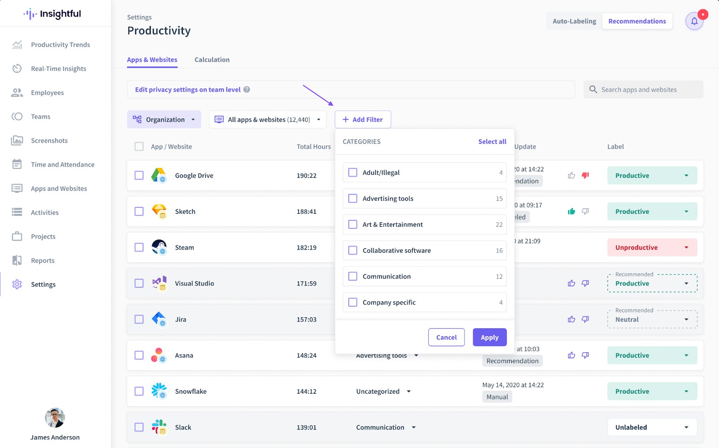
Task: Focus the Search apps and websites field
Action: pyautogui.click(x=643, y=89)
